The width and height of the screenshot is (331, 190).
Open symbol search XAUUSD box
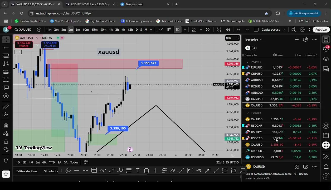(23, 30)
